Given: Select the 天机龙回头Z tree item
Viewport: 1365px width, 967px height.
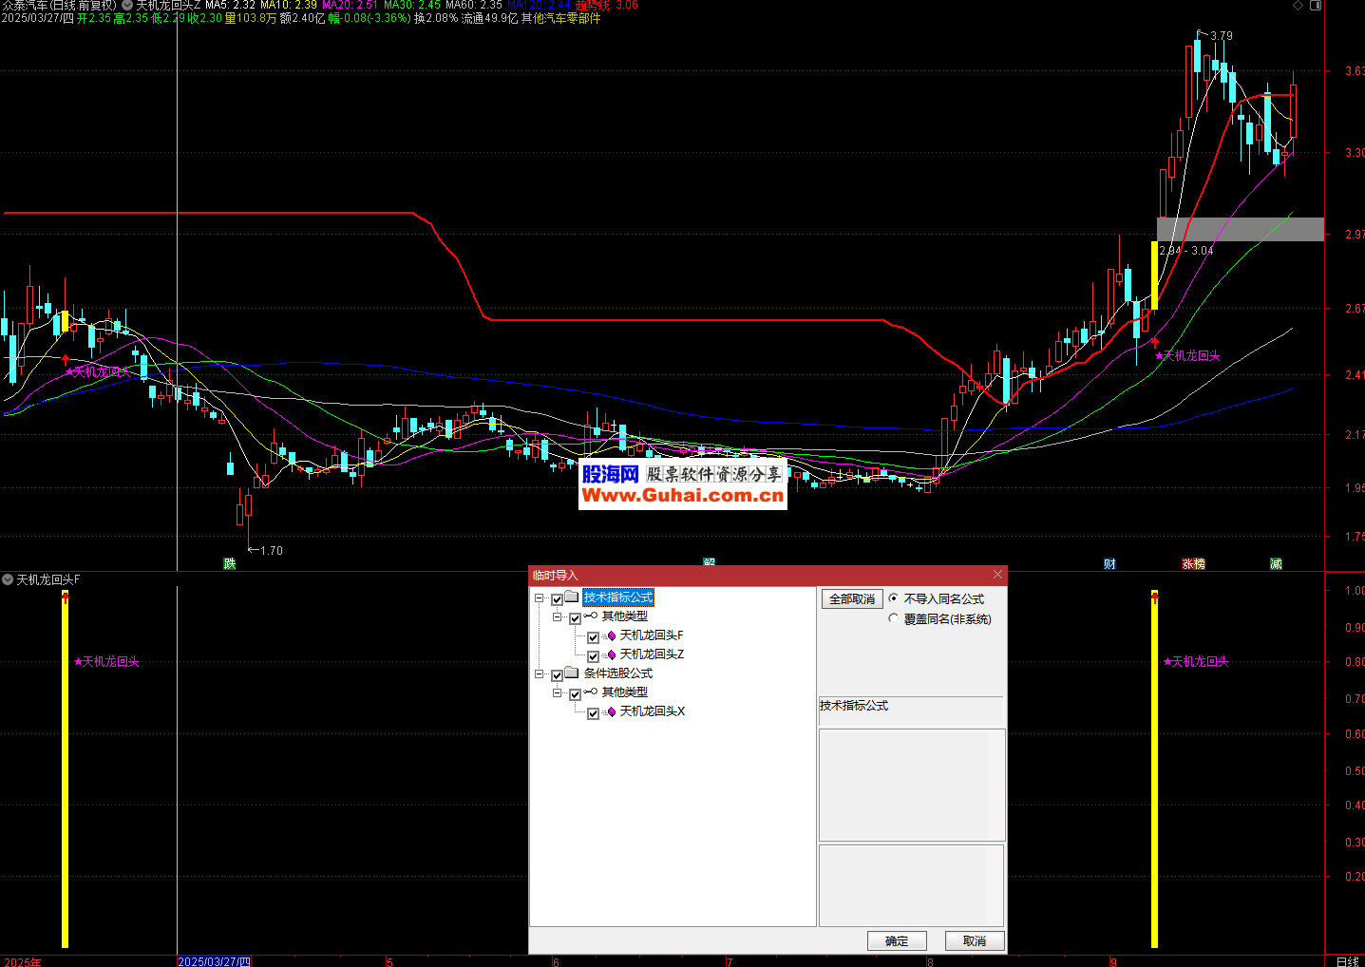Looking at the screenshot, I should (x=652, y=654).
